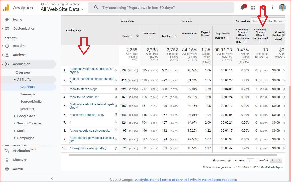Viewport: 291px width, 182px height.
Task: Click the Acquisition arrows icon
Action: [7, 64]
